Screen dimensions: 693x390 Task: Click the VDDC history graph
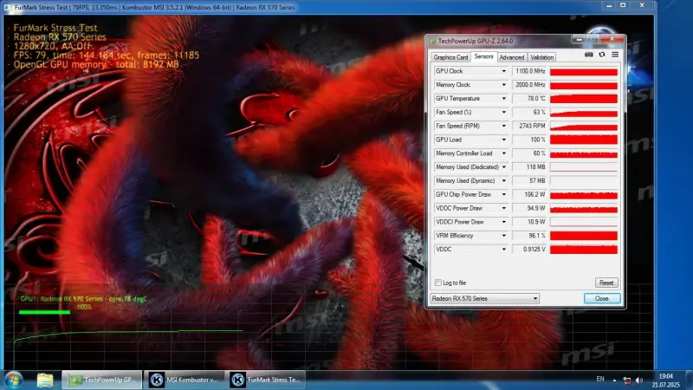583,250
